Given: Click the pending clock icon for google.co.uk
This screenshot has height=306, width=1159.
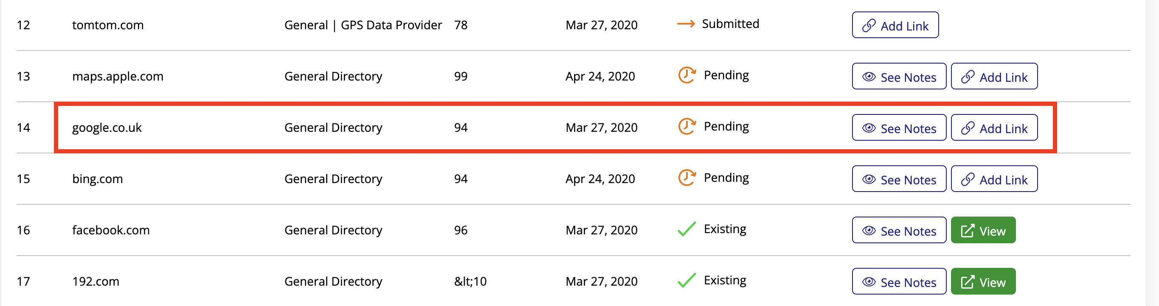Looking at the screenshot, I should 686,126.
